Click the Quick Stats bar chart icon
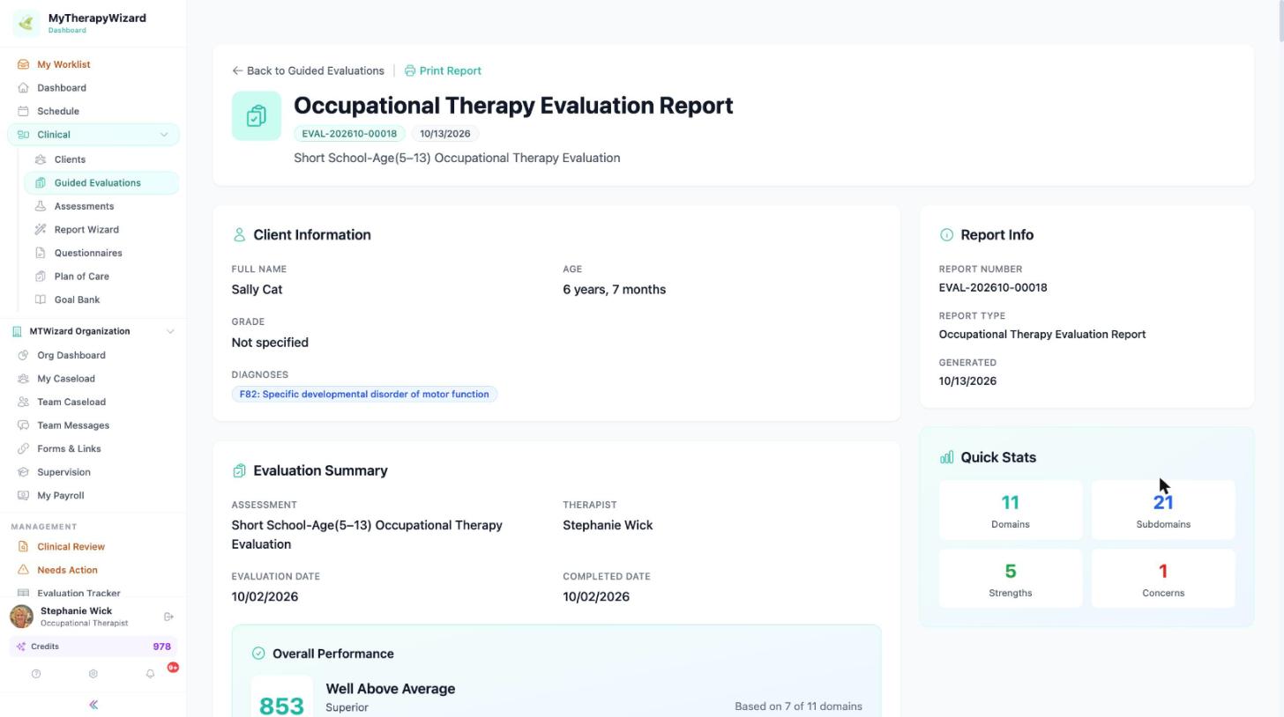Screen dimensions: 1284x717 coord(946,457)
